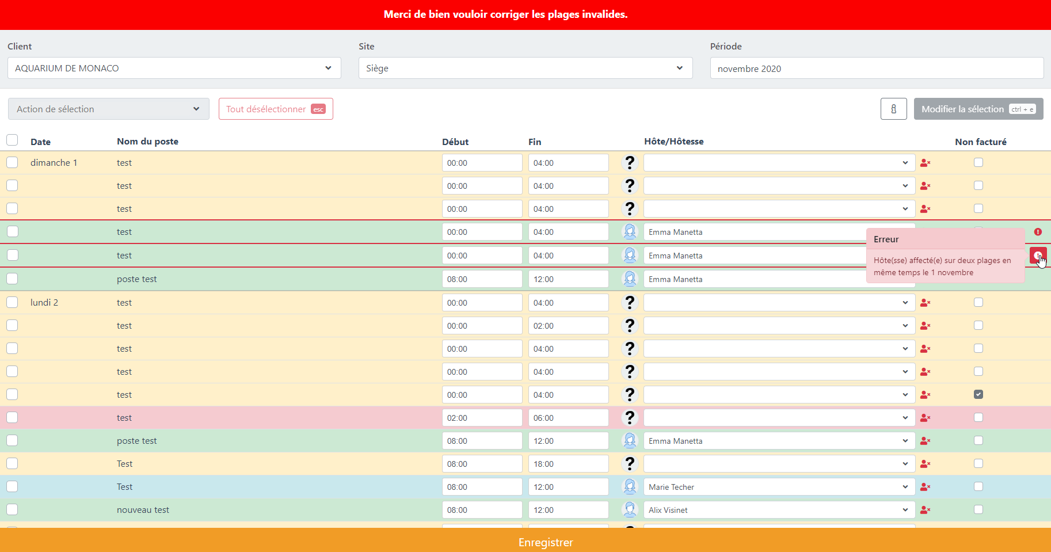Remove host Alix Visinet via red user icon

(925, 510)
